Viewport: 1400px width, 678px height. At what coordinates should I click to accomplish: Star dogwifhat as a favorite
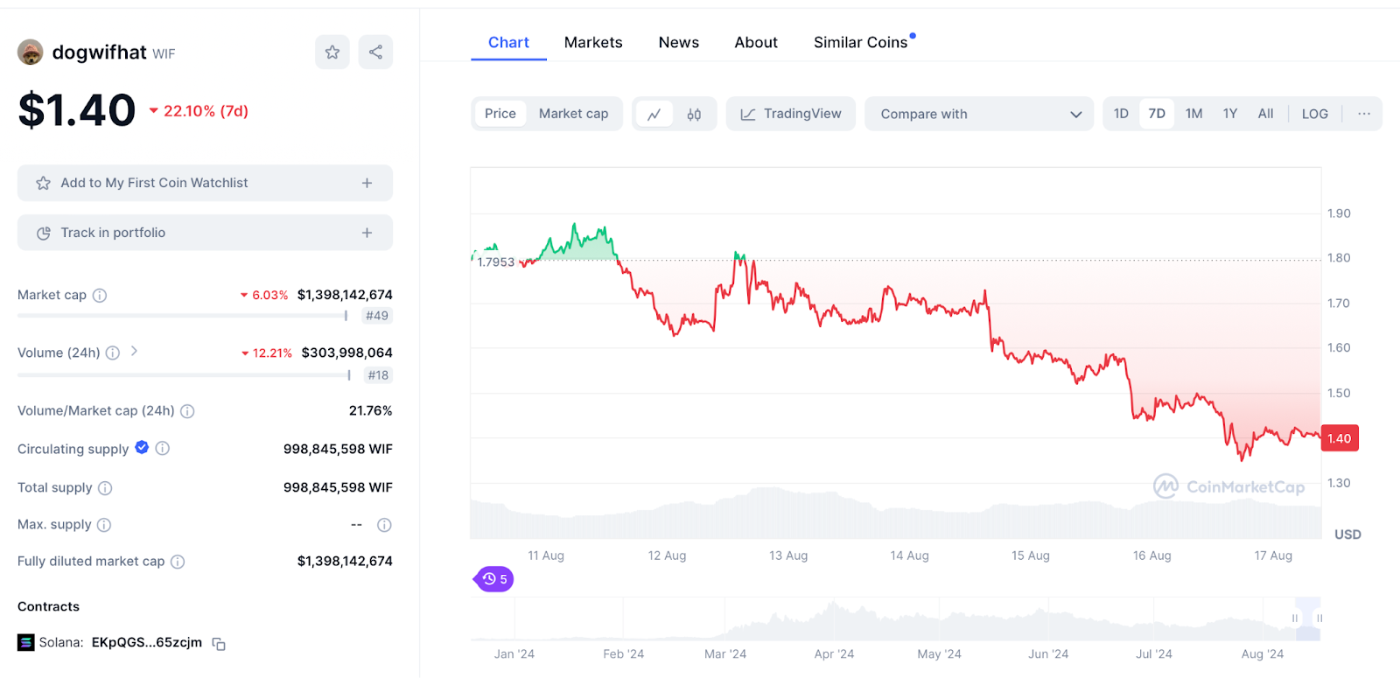[332, 52]
